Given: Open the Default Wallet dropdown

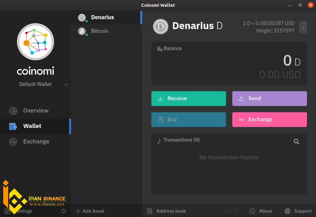Looking at the screenshot, I should (x=44, y=84).
